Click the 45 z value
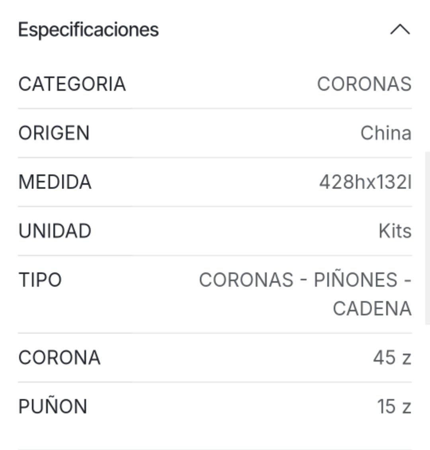The image size is (430, 450). tap(392, 358)
